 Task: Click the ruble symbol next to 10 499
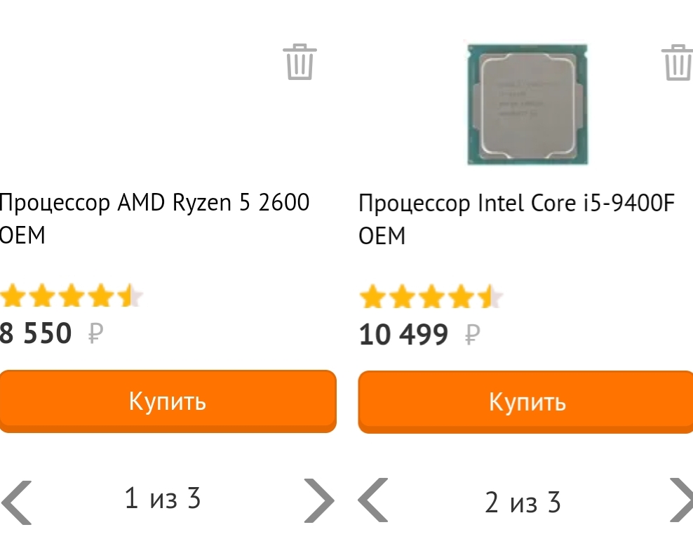[x=473, y=335]
